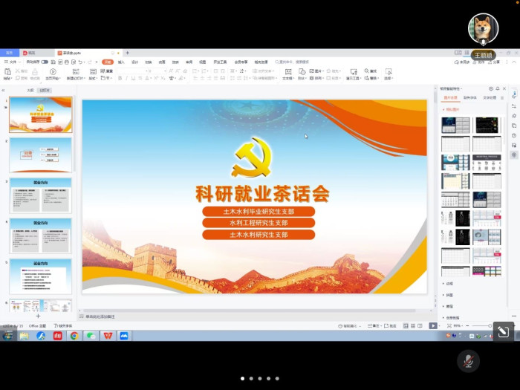
Task: Click the Shapes (形状) icon
Action: [x=302, y=71]
